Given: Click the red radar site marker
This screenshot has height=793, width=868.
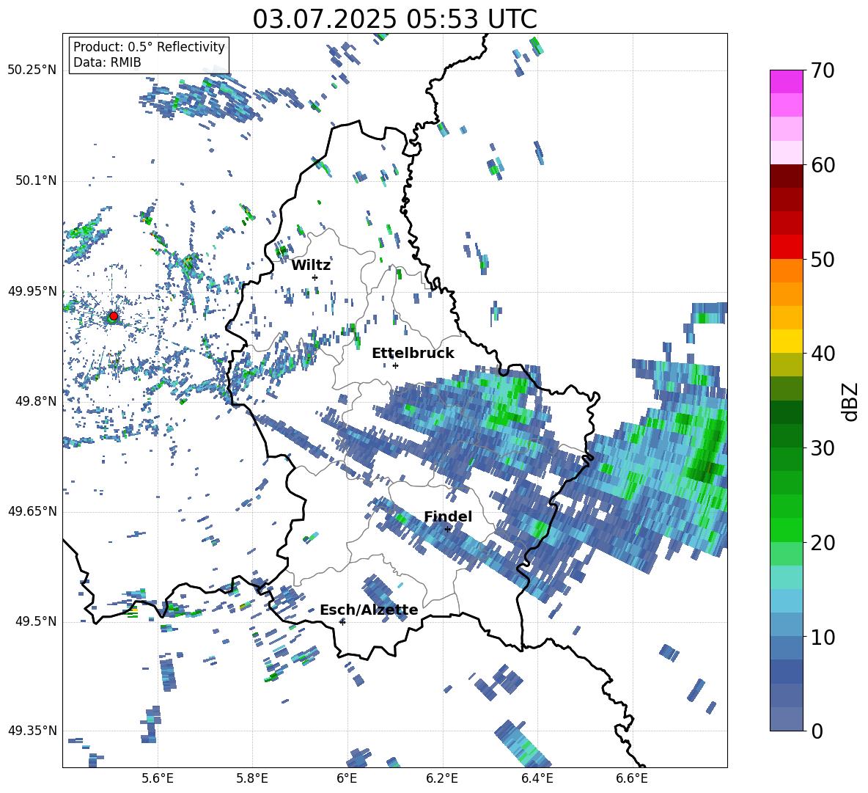Looking at the screenshot, I should [114, 316].
